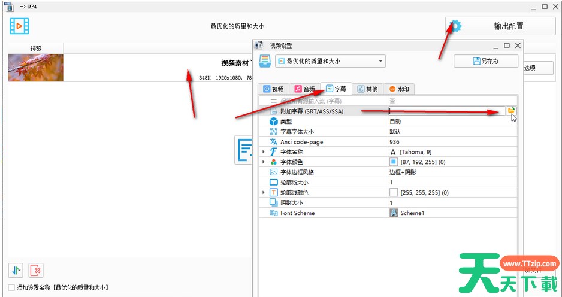Click the red remove-file icon at bottom
Image resolution: width=562 pixels, height=297 pixels.
pyautogui.click(x=36, y=270)
